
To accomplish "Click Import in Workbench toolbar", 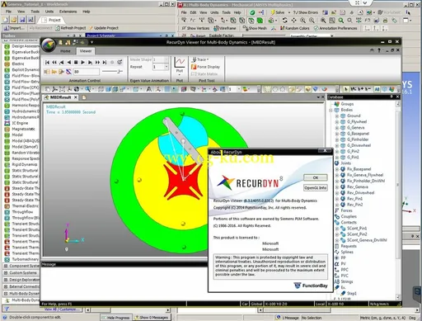I will click(x=14, y=28).
